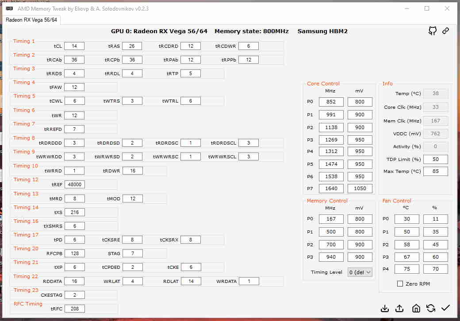The image size is (460, 321).
Task: Click the tRDRDSCL input field
Action: [249, 143]
